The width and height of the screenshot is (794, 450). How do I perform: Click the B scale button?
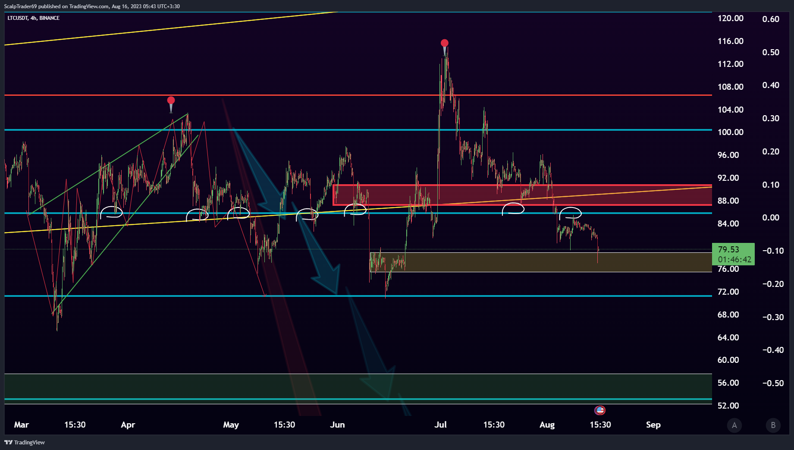pos(773,425)
